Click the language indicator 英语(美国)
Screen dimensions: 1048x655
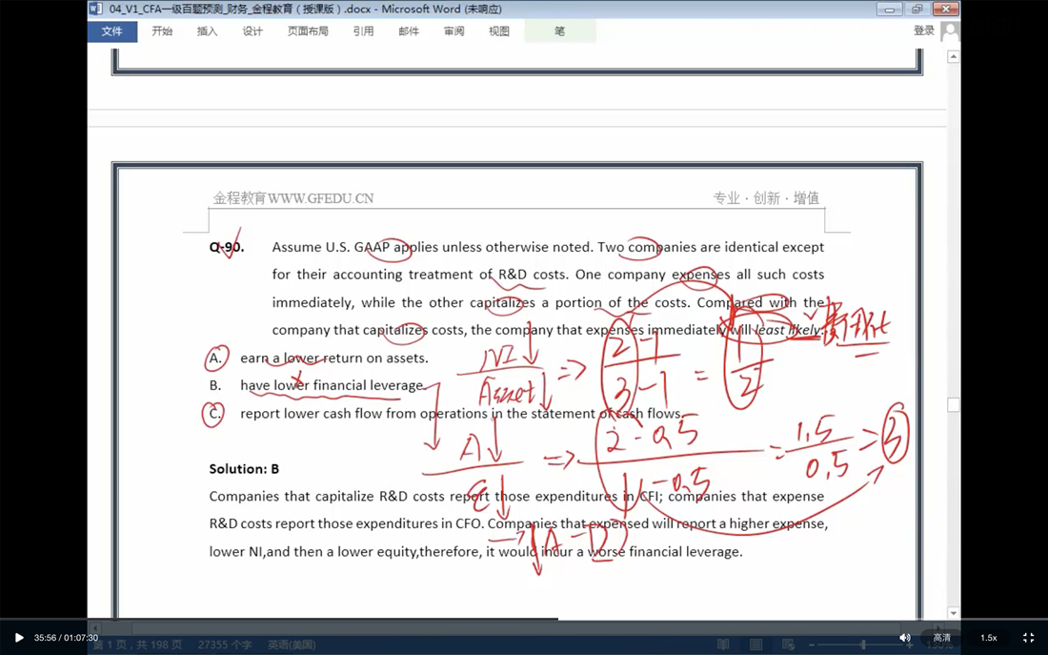[x=292, y=645]
